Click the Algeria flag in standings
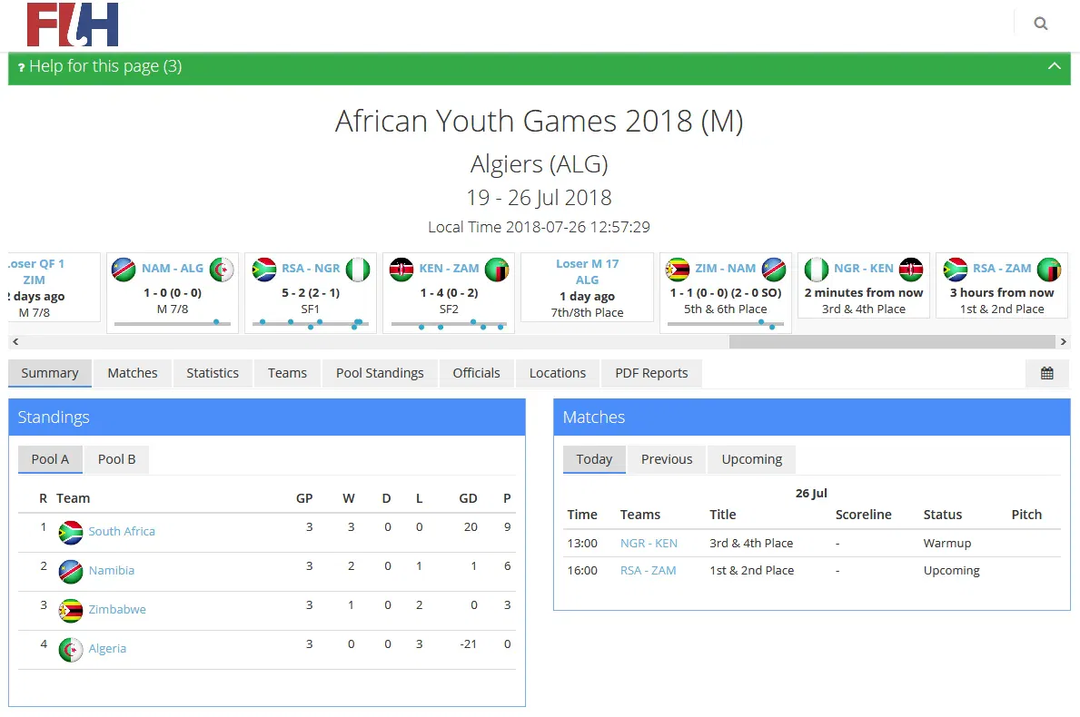 click(71, 649)
